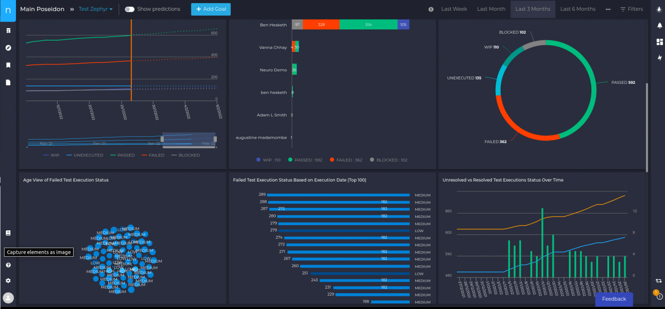Viewport: 665px width, 309px height.
Task: Click the widgets grid icon on the right sidebar
Action: 660,41
